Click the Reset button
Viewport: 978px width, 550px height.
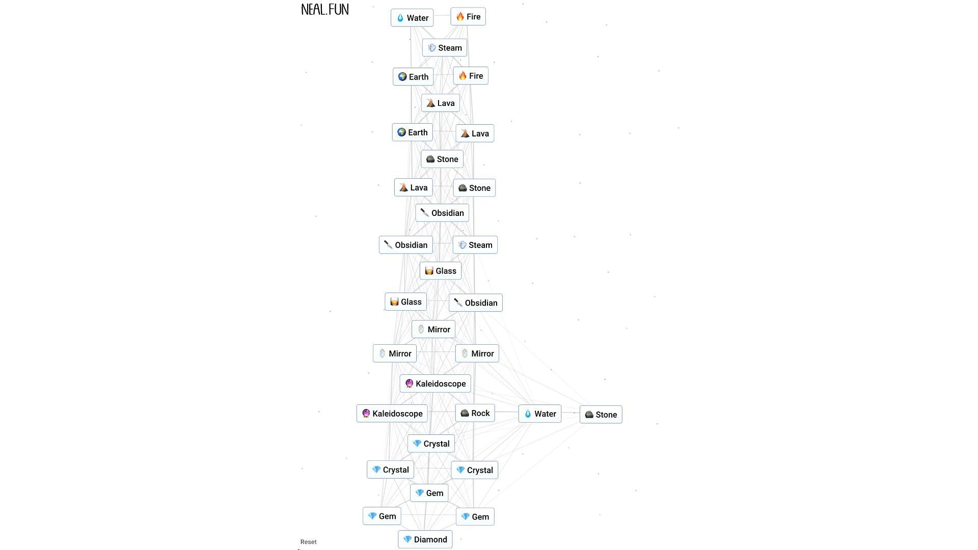pyautogui.click(x=308, y=541)
